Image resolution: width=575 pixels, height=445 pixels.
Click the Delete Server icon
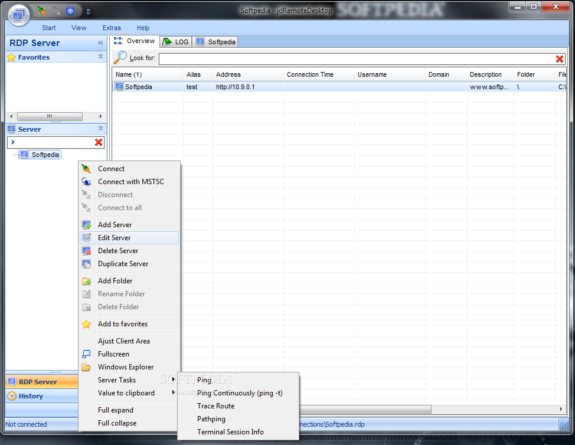click(86, 251)
